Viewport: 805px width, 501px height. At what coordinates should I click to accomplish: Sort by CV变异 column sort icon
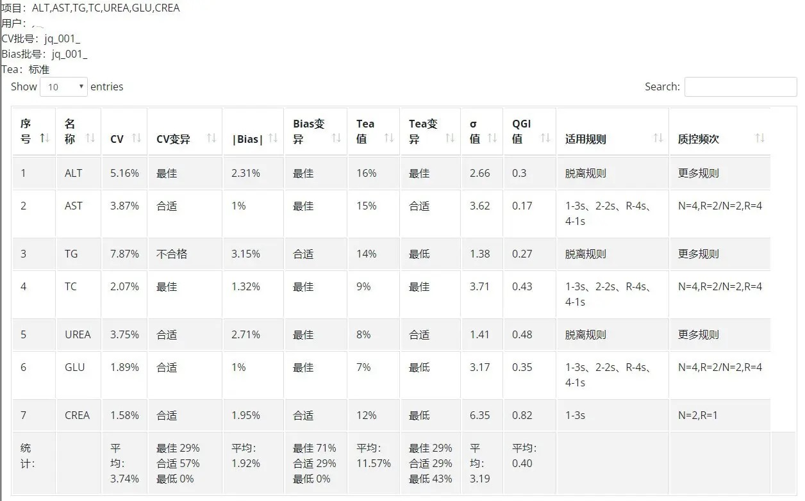[x=212, y=138]
